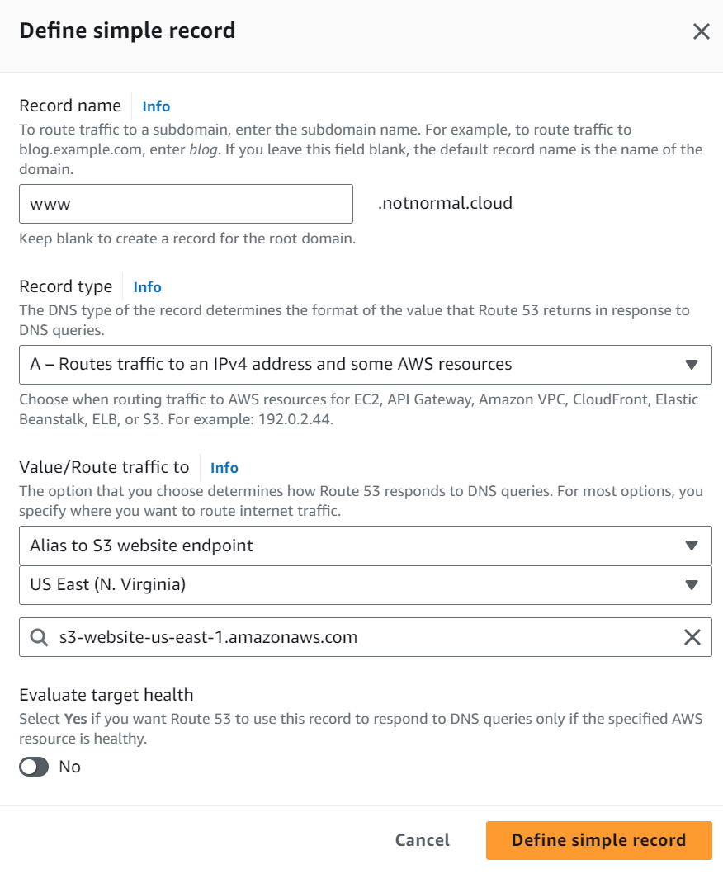Open Info next to Record name
This screenshot has height=874, width=723.
(156, 106)
